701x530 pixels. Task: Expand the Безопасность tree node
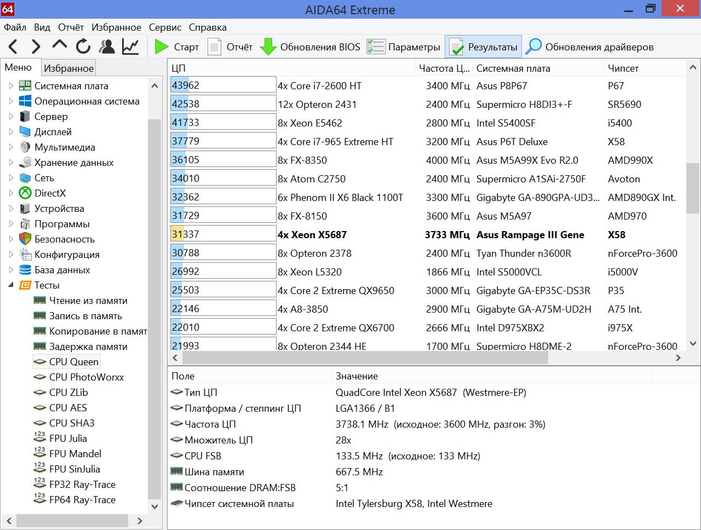tap(11, 239)
